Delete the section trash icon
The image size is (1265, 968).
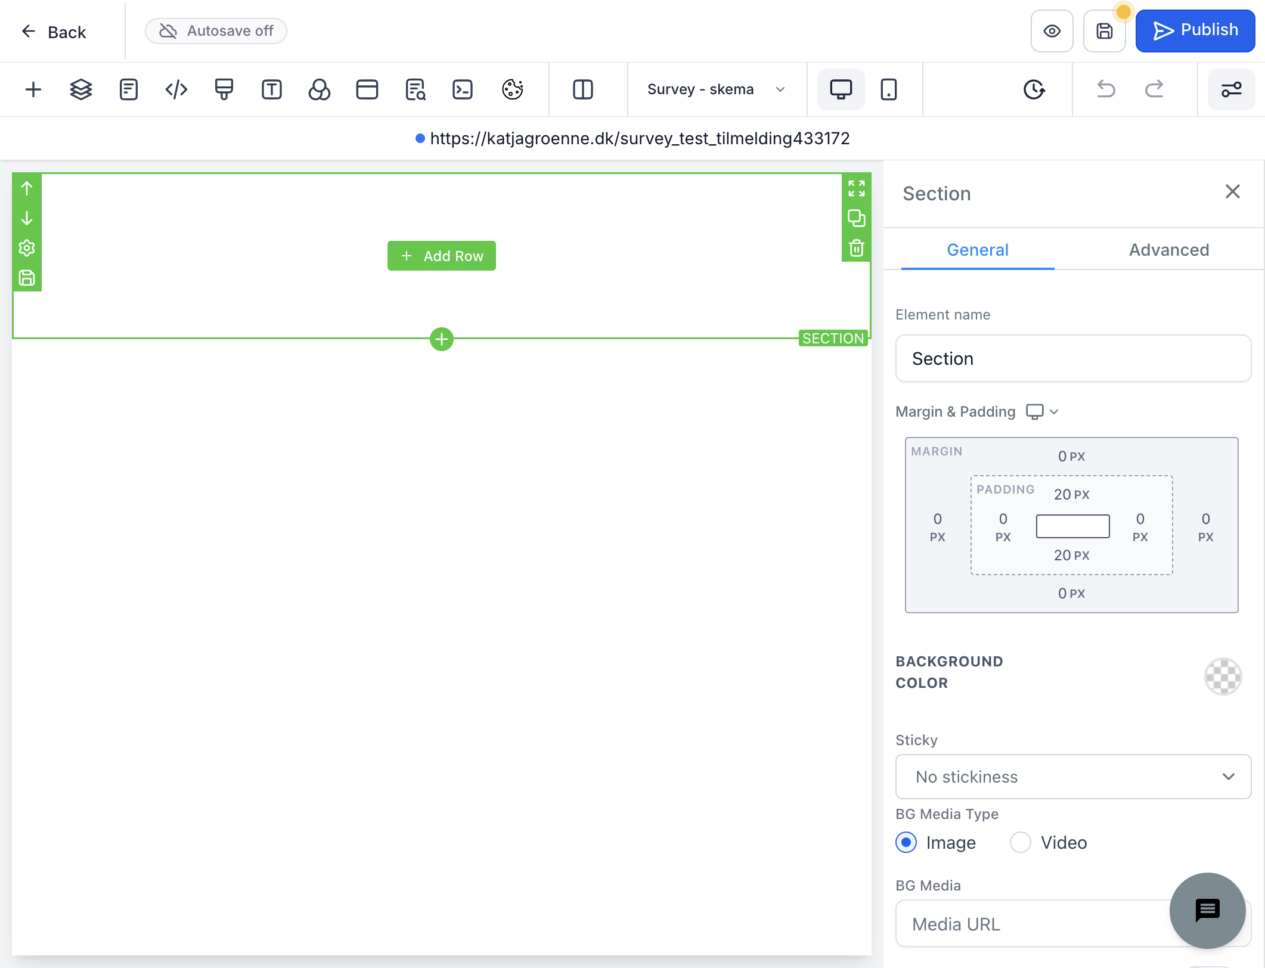(x=857, y=248)
